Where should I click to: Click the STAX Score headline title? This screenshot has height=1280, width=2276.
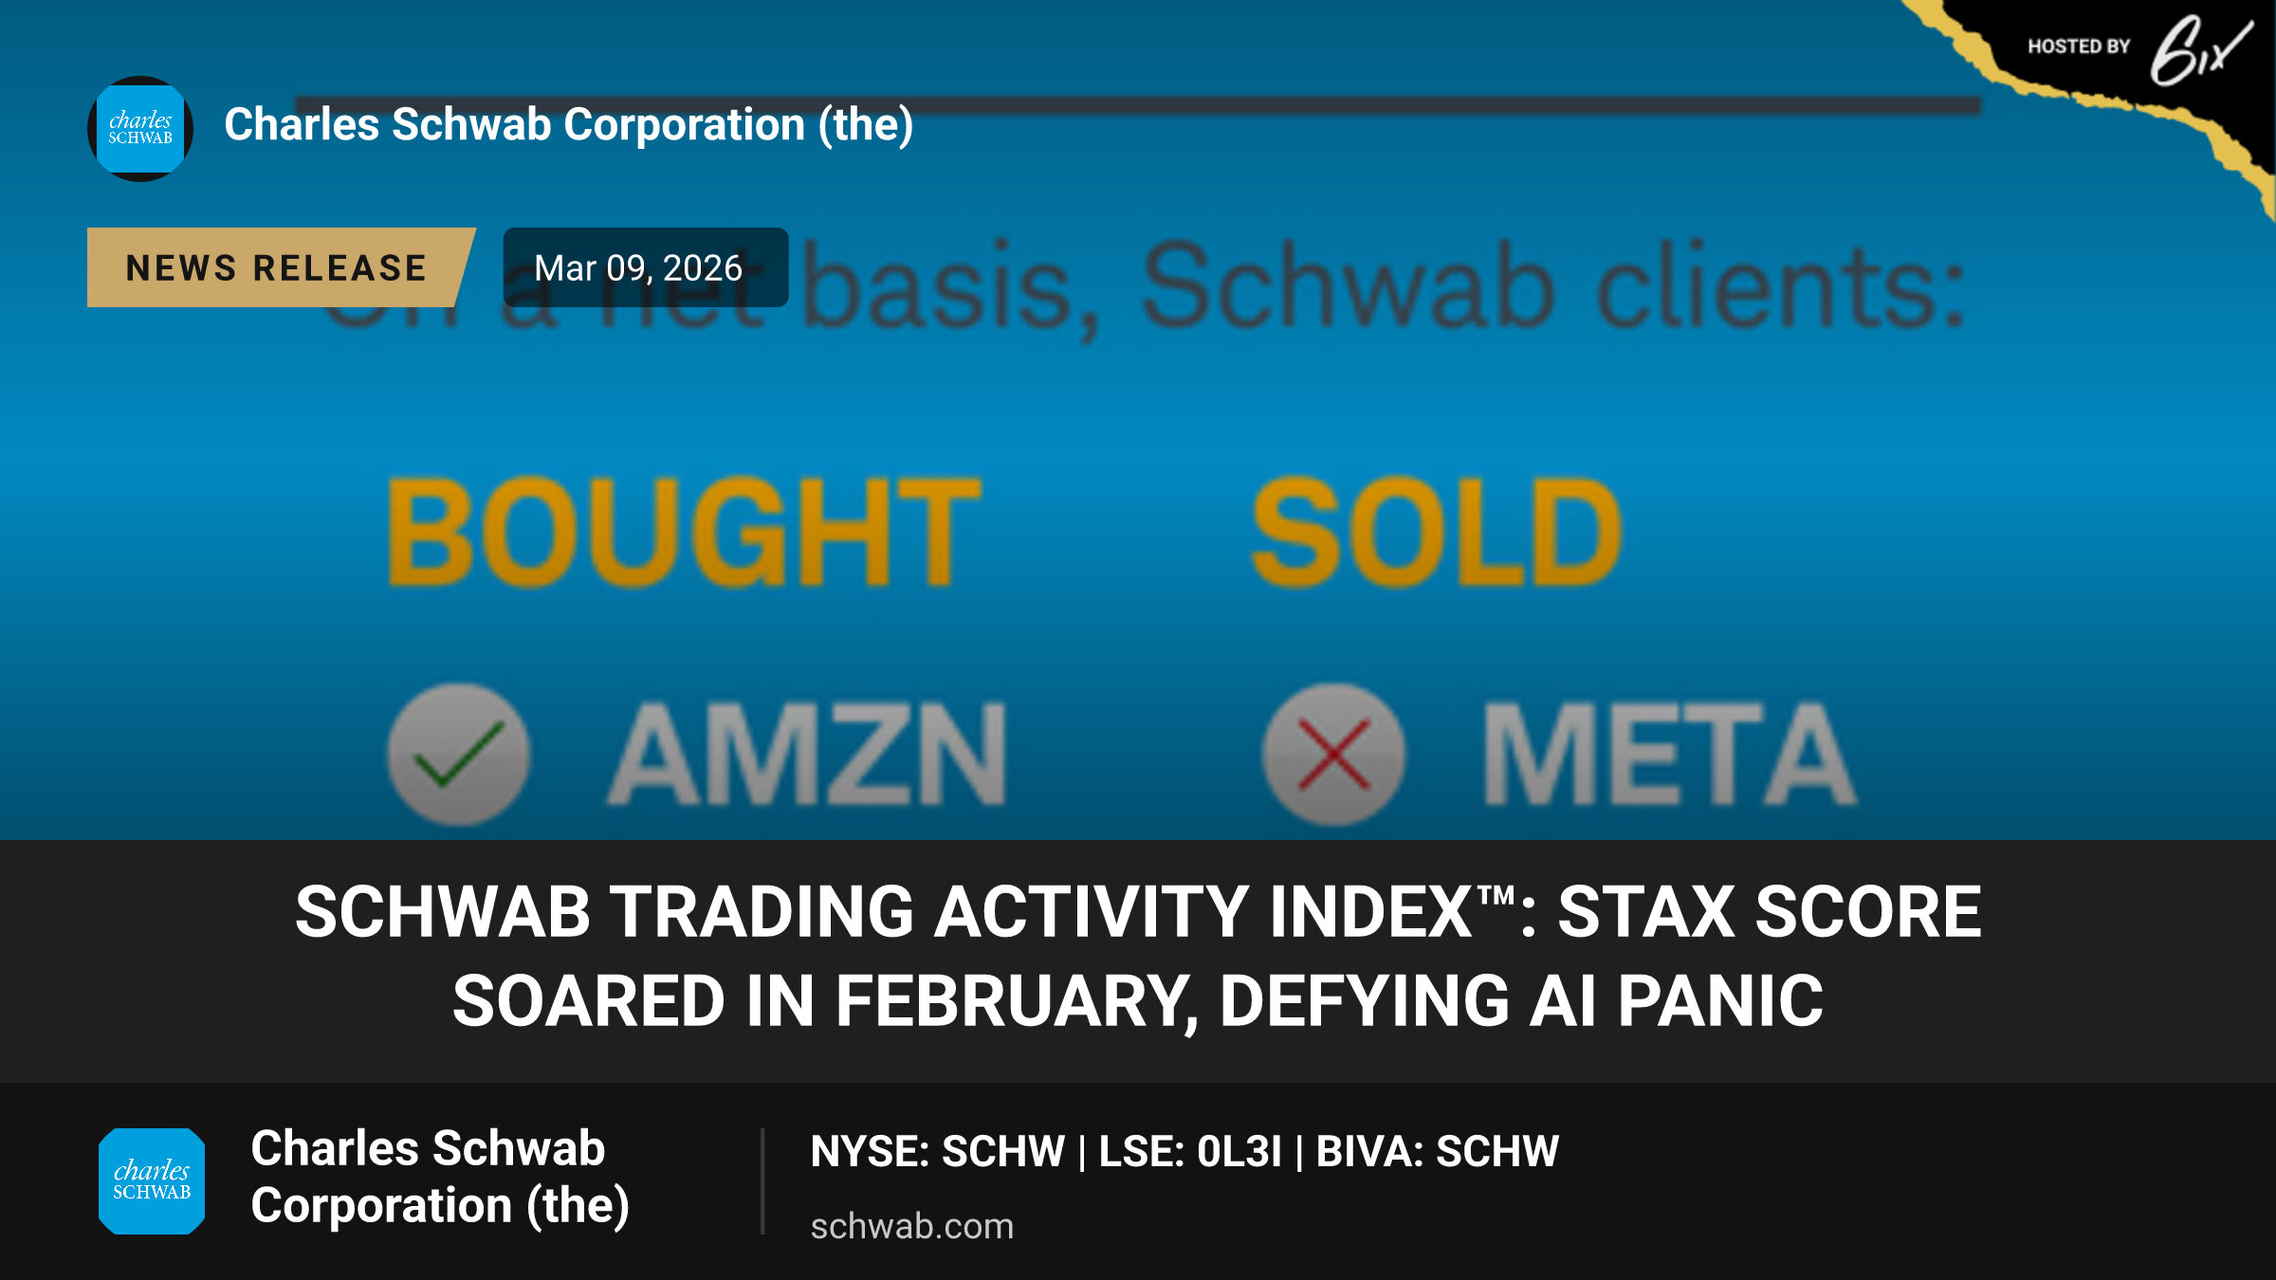(1138, 956)
